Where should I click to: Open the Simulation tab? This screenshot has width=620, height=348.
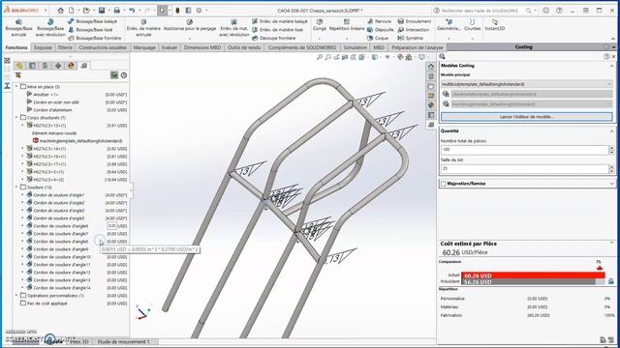point(356,47)
